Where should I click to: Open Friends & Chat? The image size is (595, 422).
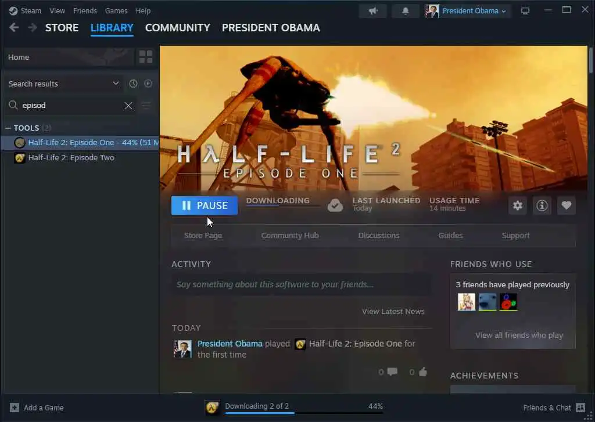click(554, 408)
